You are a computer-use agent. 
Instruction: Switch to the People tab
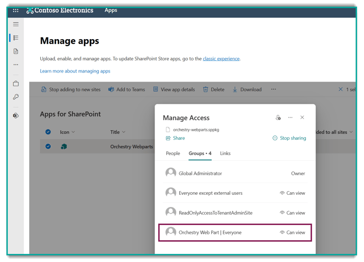tap(173, 153)
